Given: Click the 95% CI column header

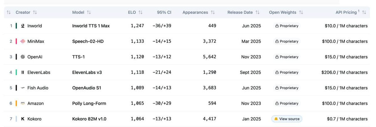Looking at the screenshot, I should pyautogui.click(x=164, y=13).
